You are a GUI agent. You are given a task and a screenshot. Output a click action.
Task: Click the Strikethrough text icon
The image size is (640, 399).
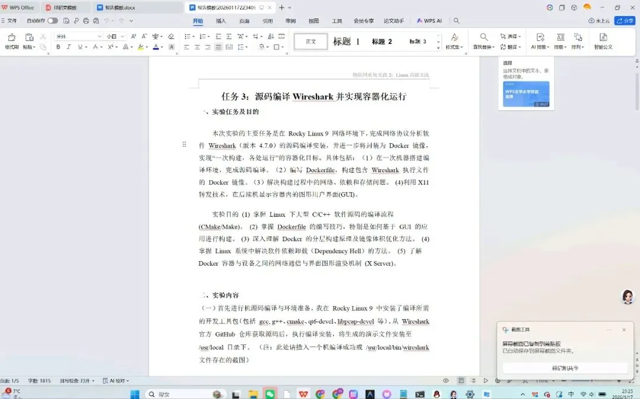pos(95,47)
